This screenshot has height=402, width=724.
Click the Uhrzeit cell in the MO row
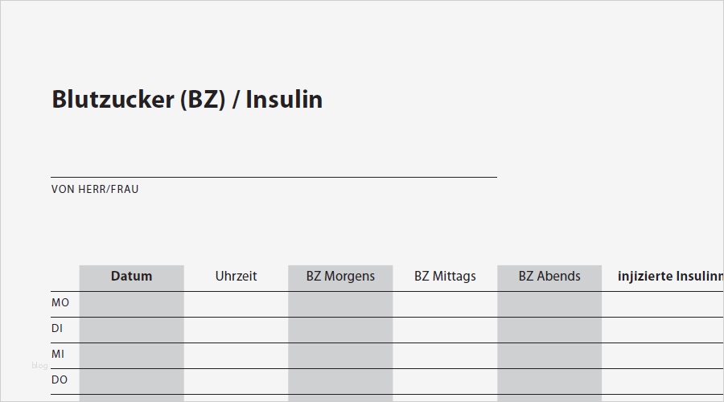pyautogui.click(x=236, y=304)
